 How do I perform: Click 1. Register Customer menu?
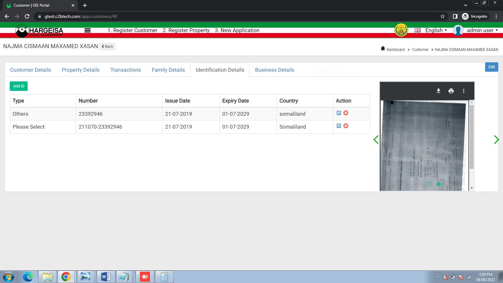(132, 30)
